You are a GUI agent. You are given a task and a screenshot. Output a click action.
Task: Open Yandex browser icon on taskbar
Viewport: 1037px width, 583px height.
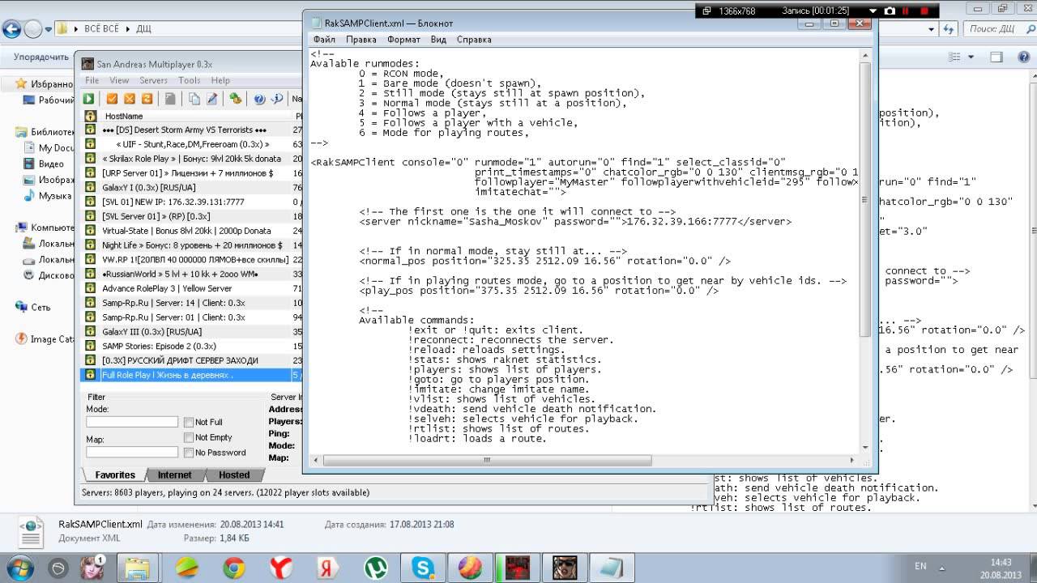tap(281, 567)
